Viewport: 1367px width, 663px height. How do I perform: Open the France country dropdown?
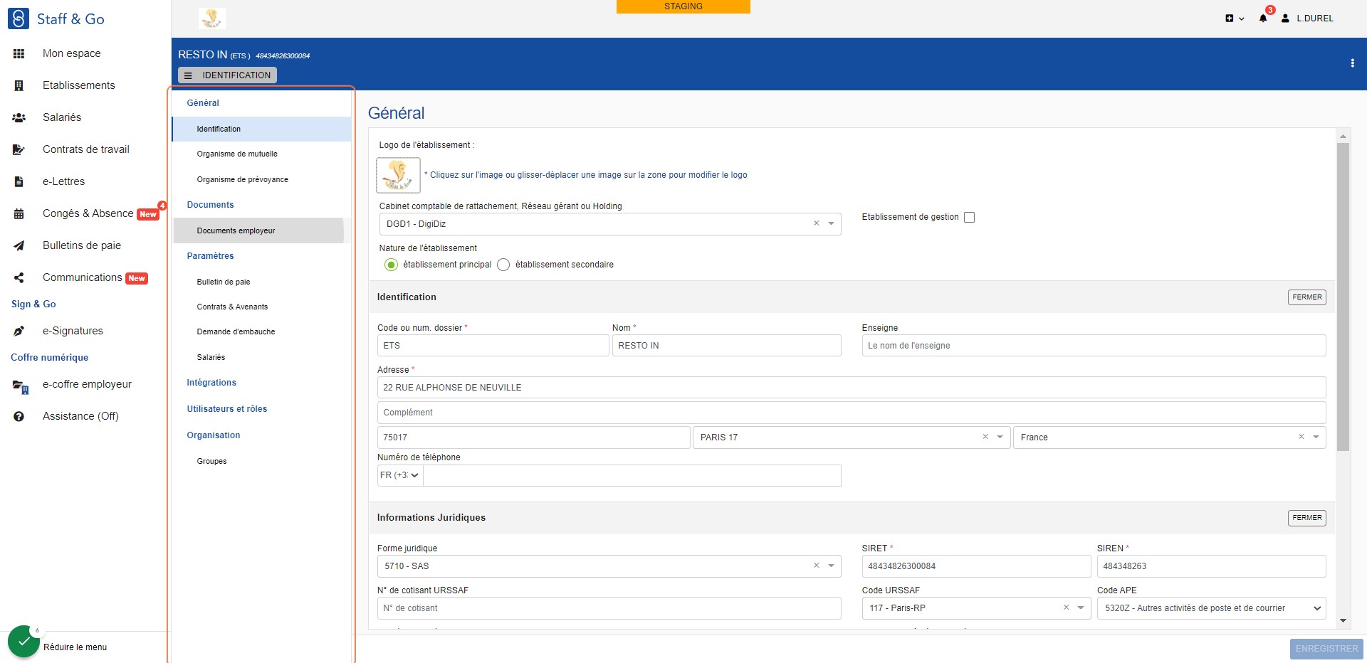(1316, 437)
